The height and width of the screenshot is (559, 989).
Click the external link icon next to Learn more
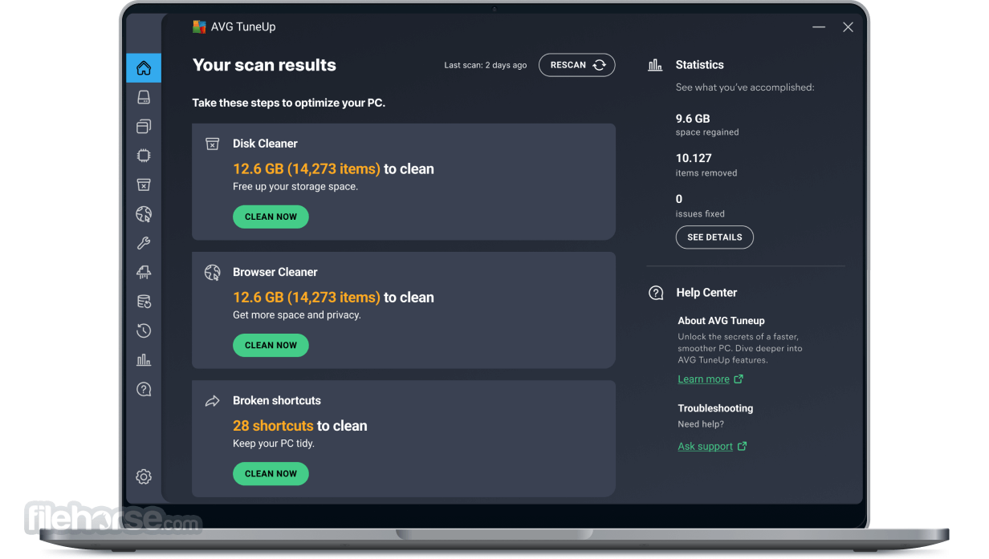(739, 379)
